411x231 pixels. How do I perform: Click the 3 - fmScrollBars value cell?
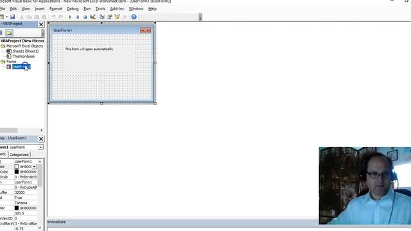(26, 224)
